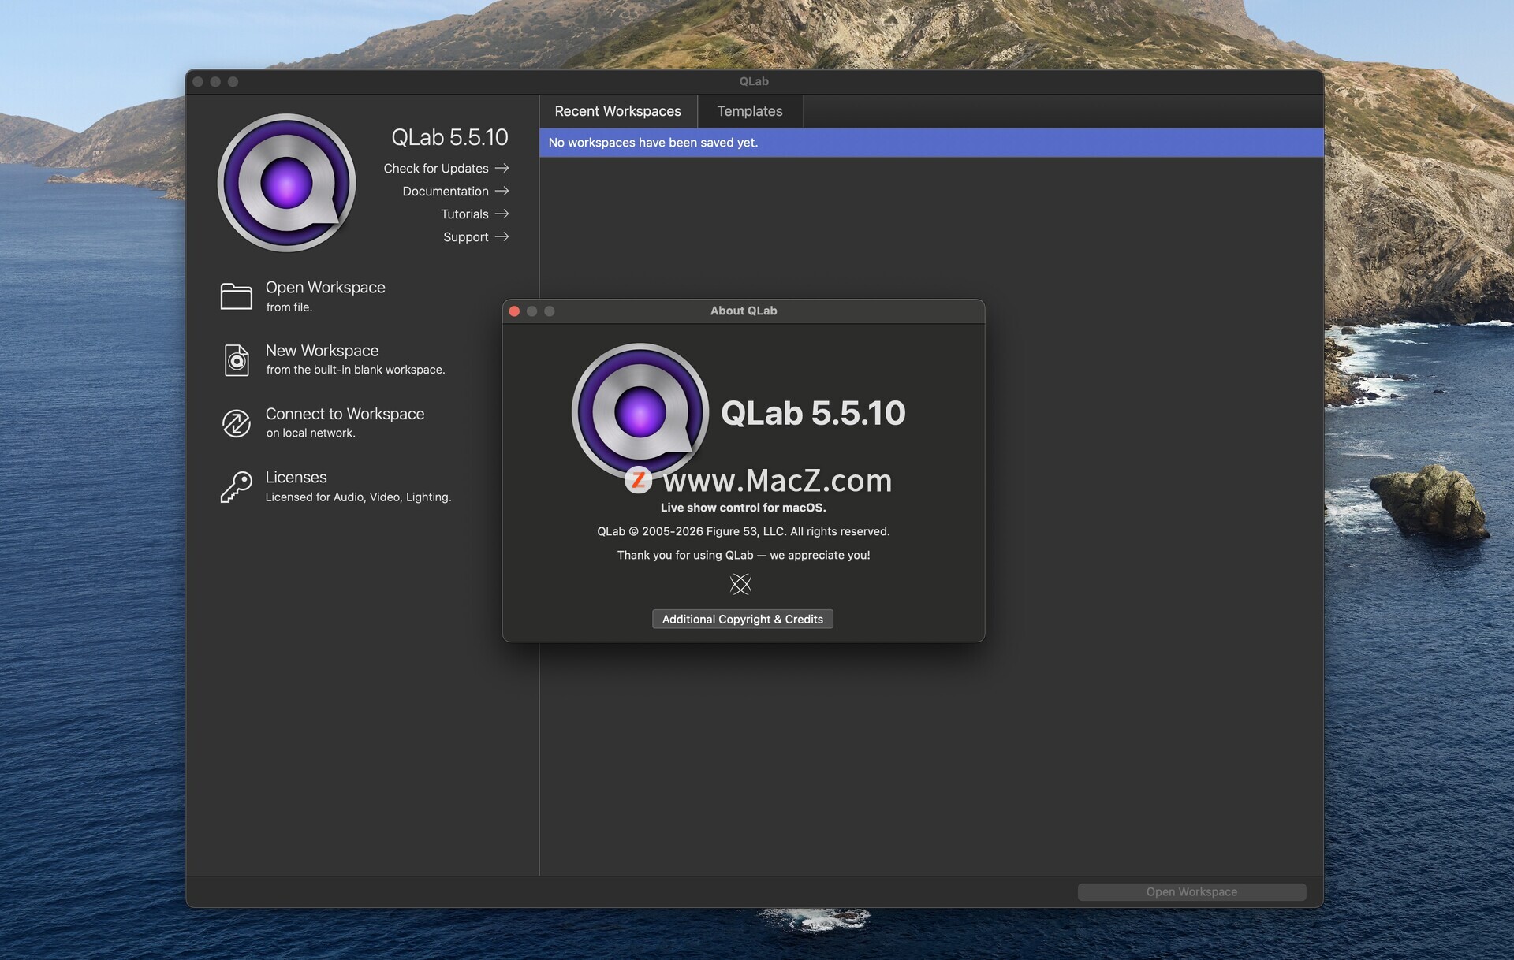Switch to the Templates tab
Image resolution: width=1514 pixels, height=960 pixels.
point(749,111)
